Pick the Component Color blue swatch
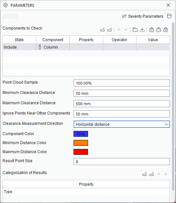 click(81, 134)
